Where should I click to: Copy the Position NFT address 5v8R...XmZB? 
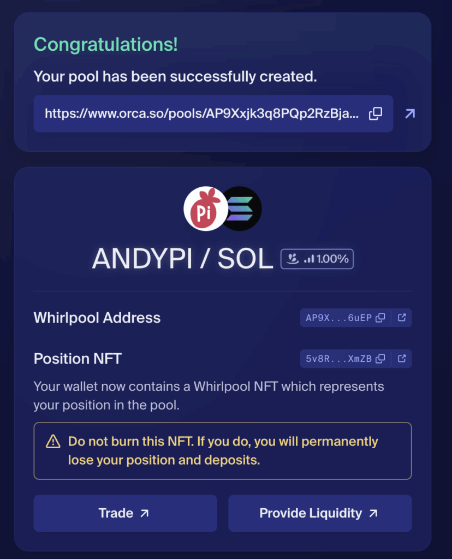[x=380, y=359]
